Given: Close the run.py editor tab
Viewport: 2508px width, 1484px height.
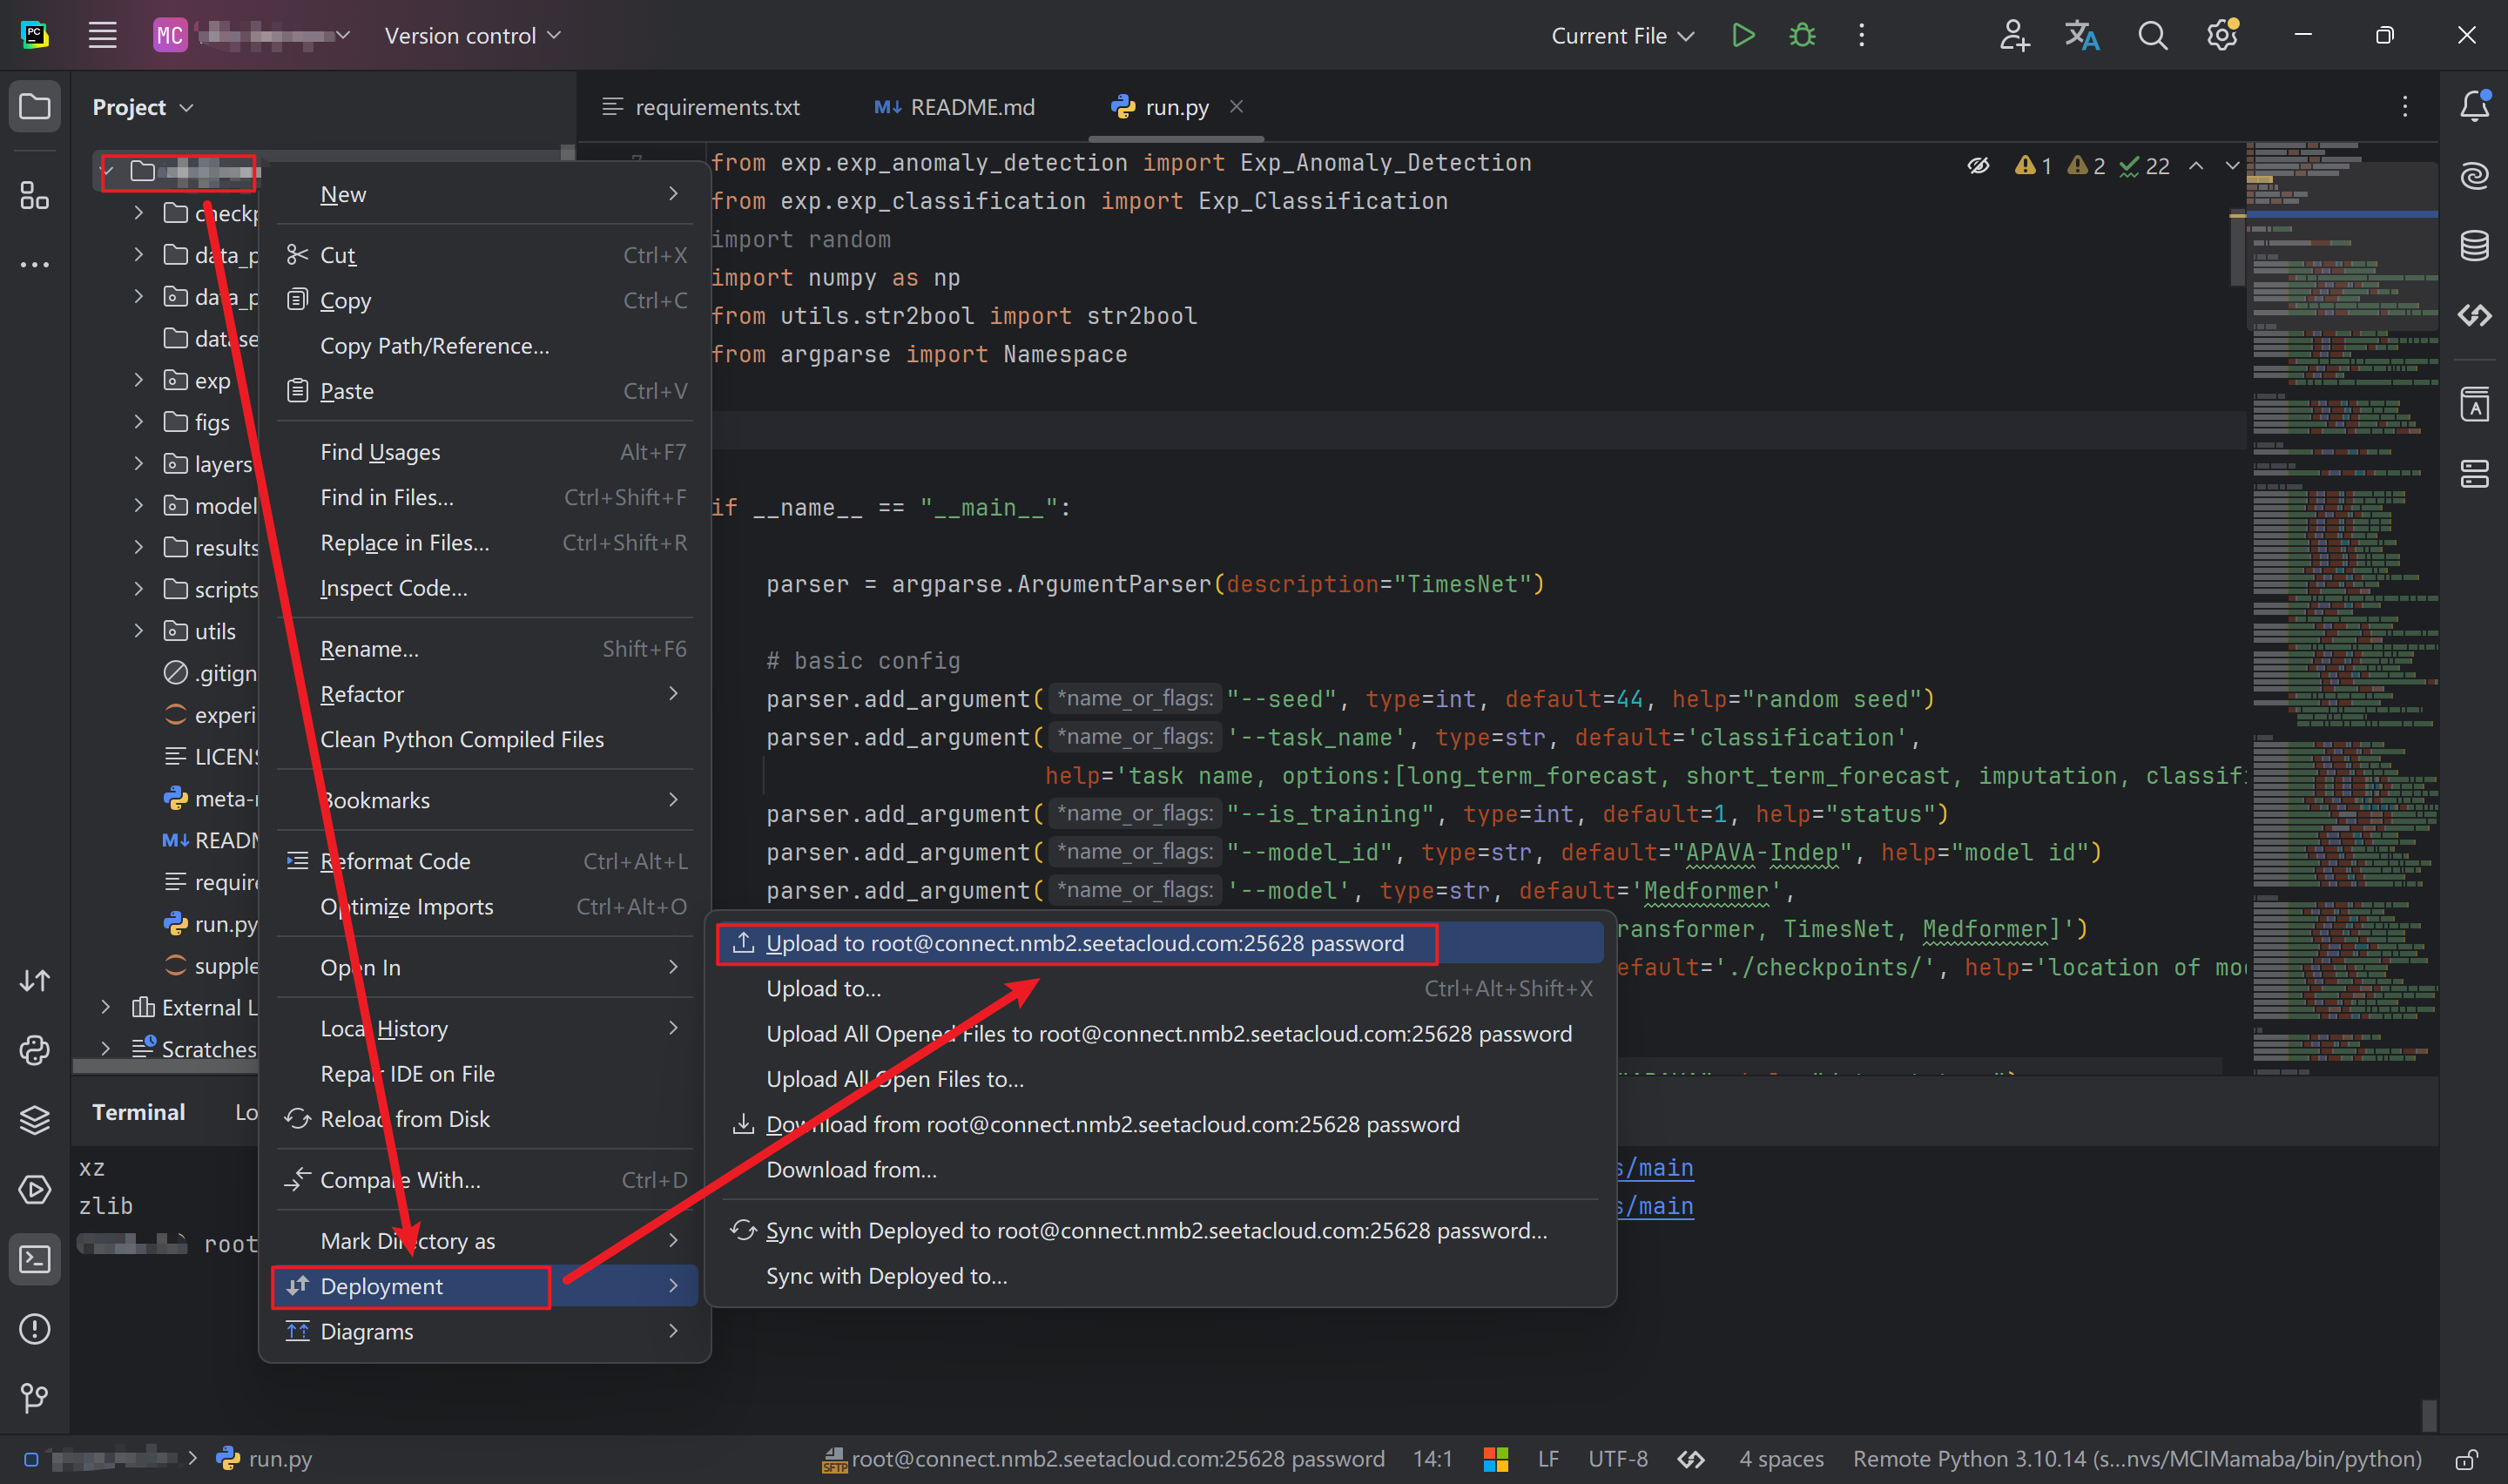Looking at the screenshot, I should click(x=1237, y=105).
